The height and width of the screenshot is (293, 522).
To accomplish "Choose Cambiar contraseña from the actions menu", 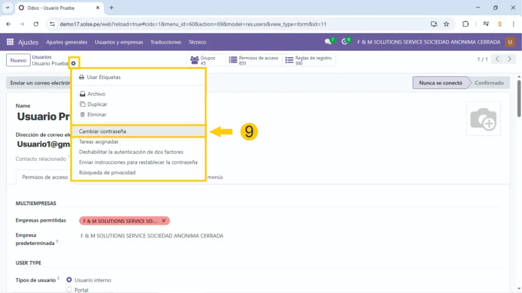I will [x=102, y=131].
